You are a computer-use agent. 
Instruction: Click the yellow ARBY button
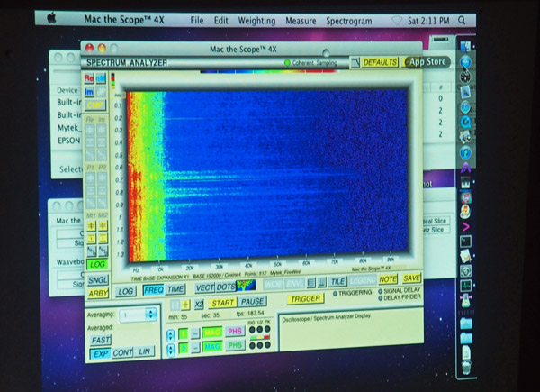point(98,294)
